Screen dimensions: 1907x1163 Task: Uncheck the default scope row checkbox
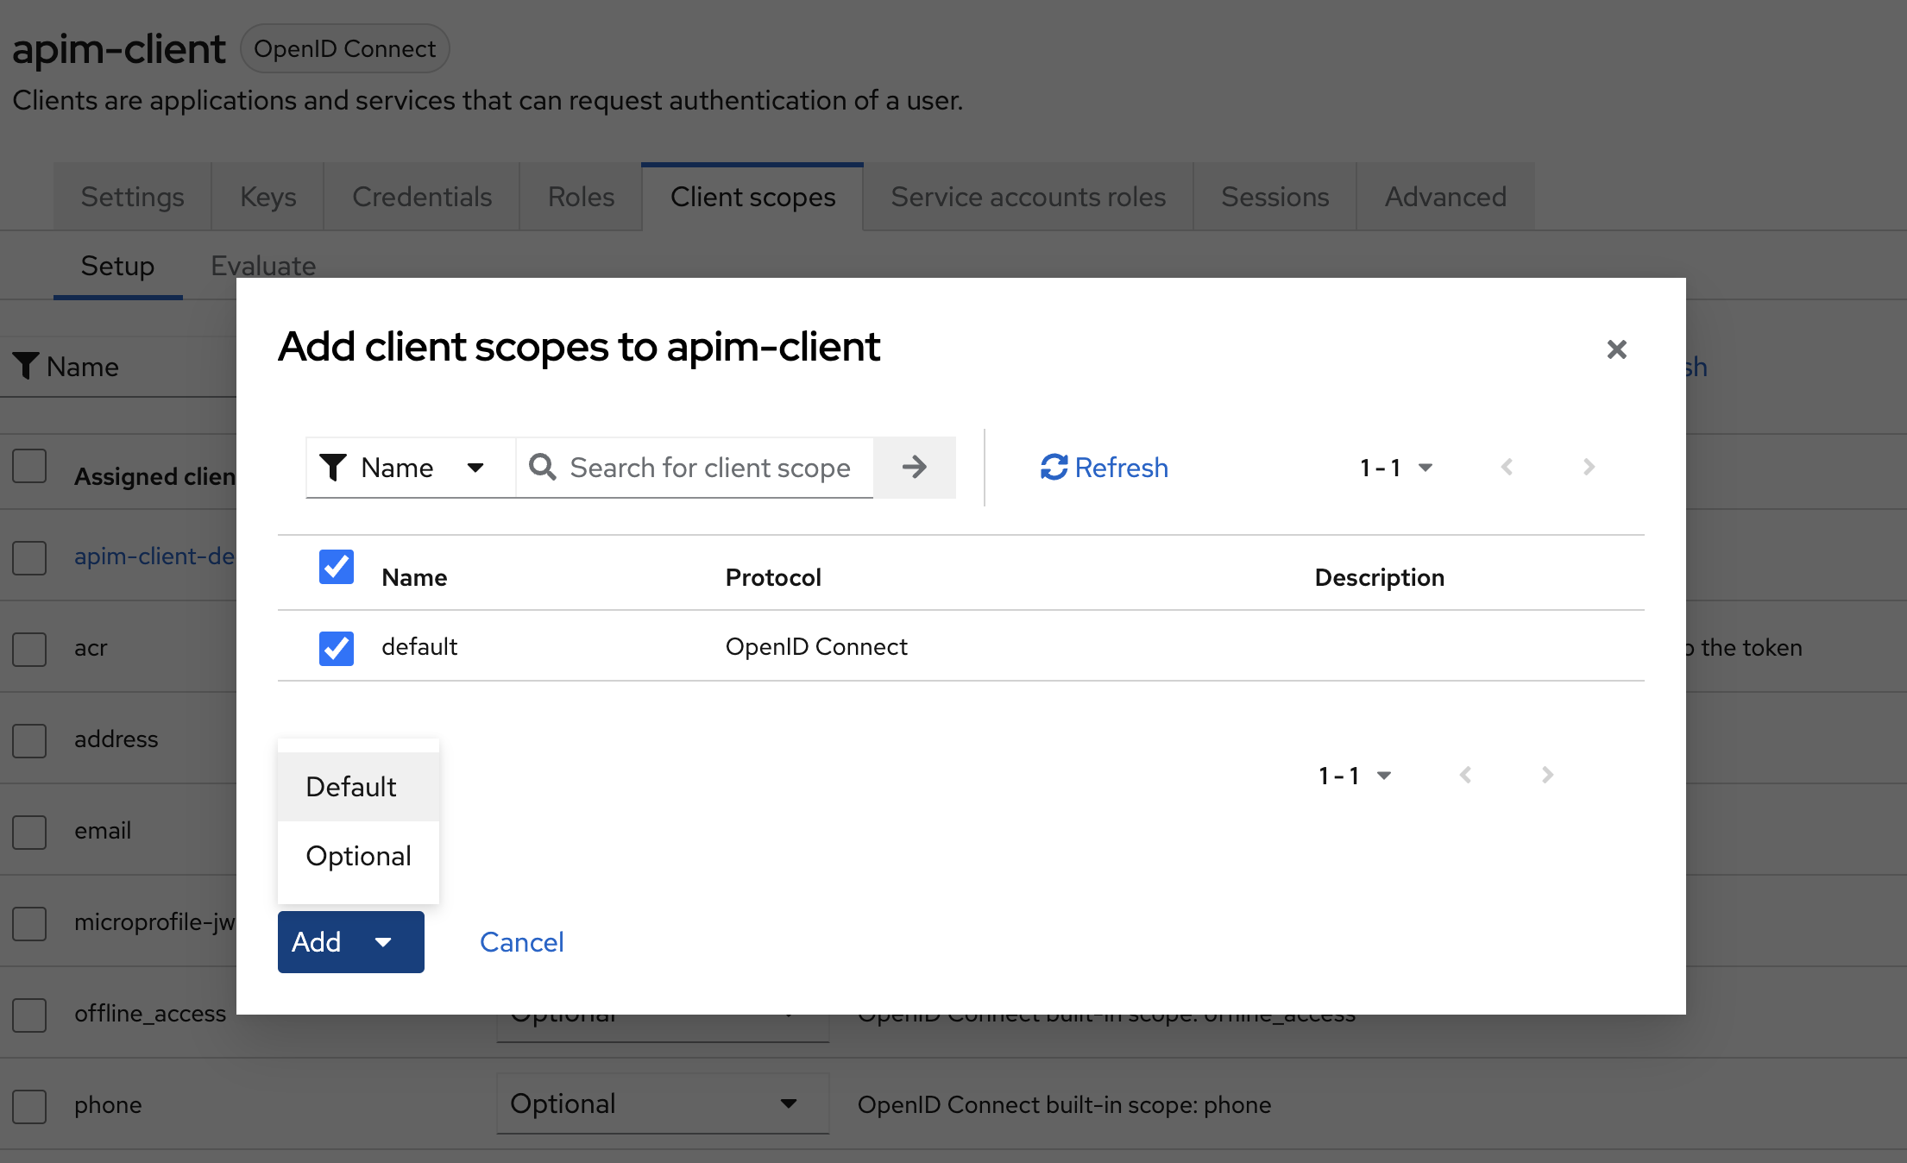click(337, 648)
